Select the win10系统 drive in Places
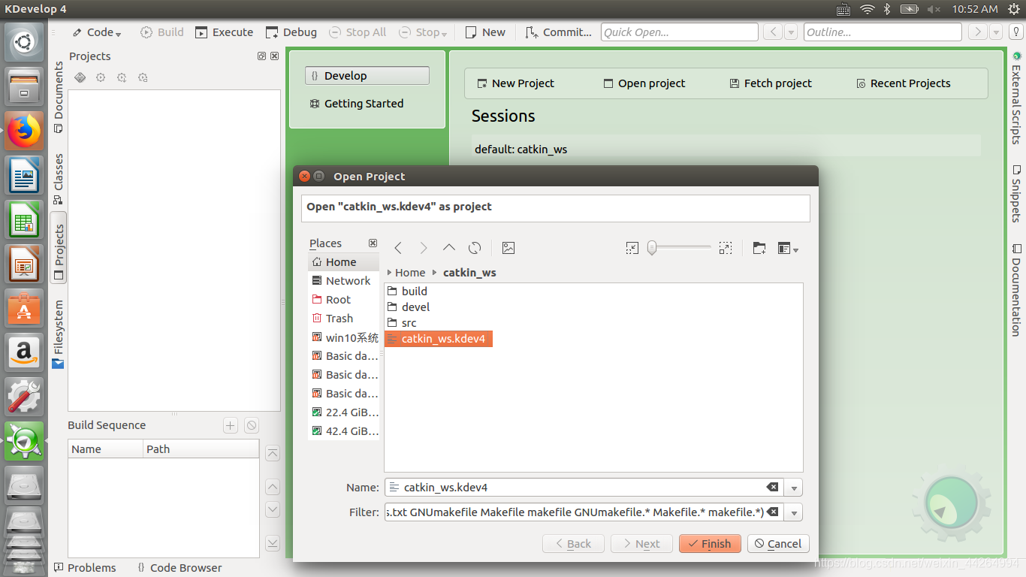The width and height of the screenshot is (1026, 577). (x=343, y=337)
